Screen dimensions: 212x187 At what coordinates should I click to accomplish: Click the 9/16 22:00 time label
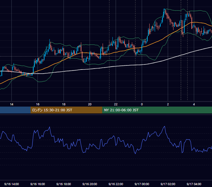(x=116, y=184)
